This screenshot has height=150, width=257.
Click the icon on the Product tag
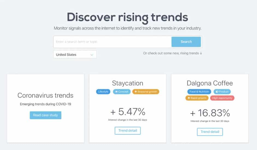217,92
